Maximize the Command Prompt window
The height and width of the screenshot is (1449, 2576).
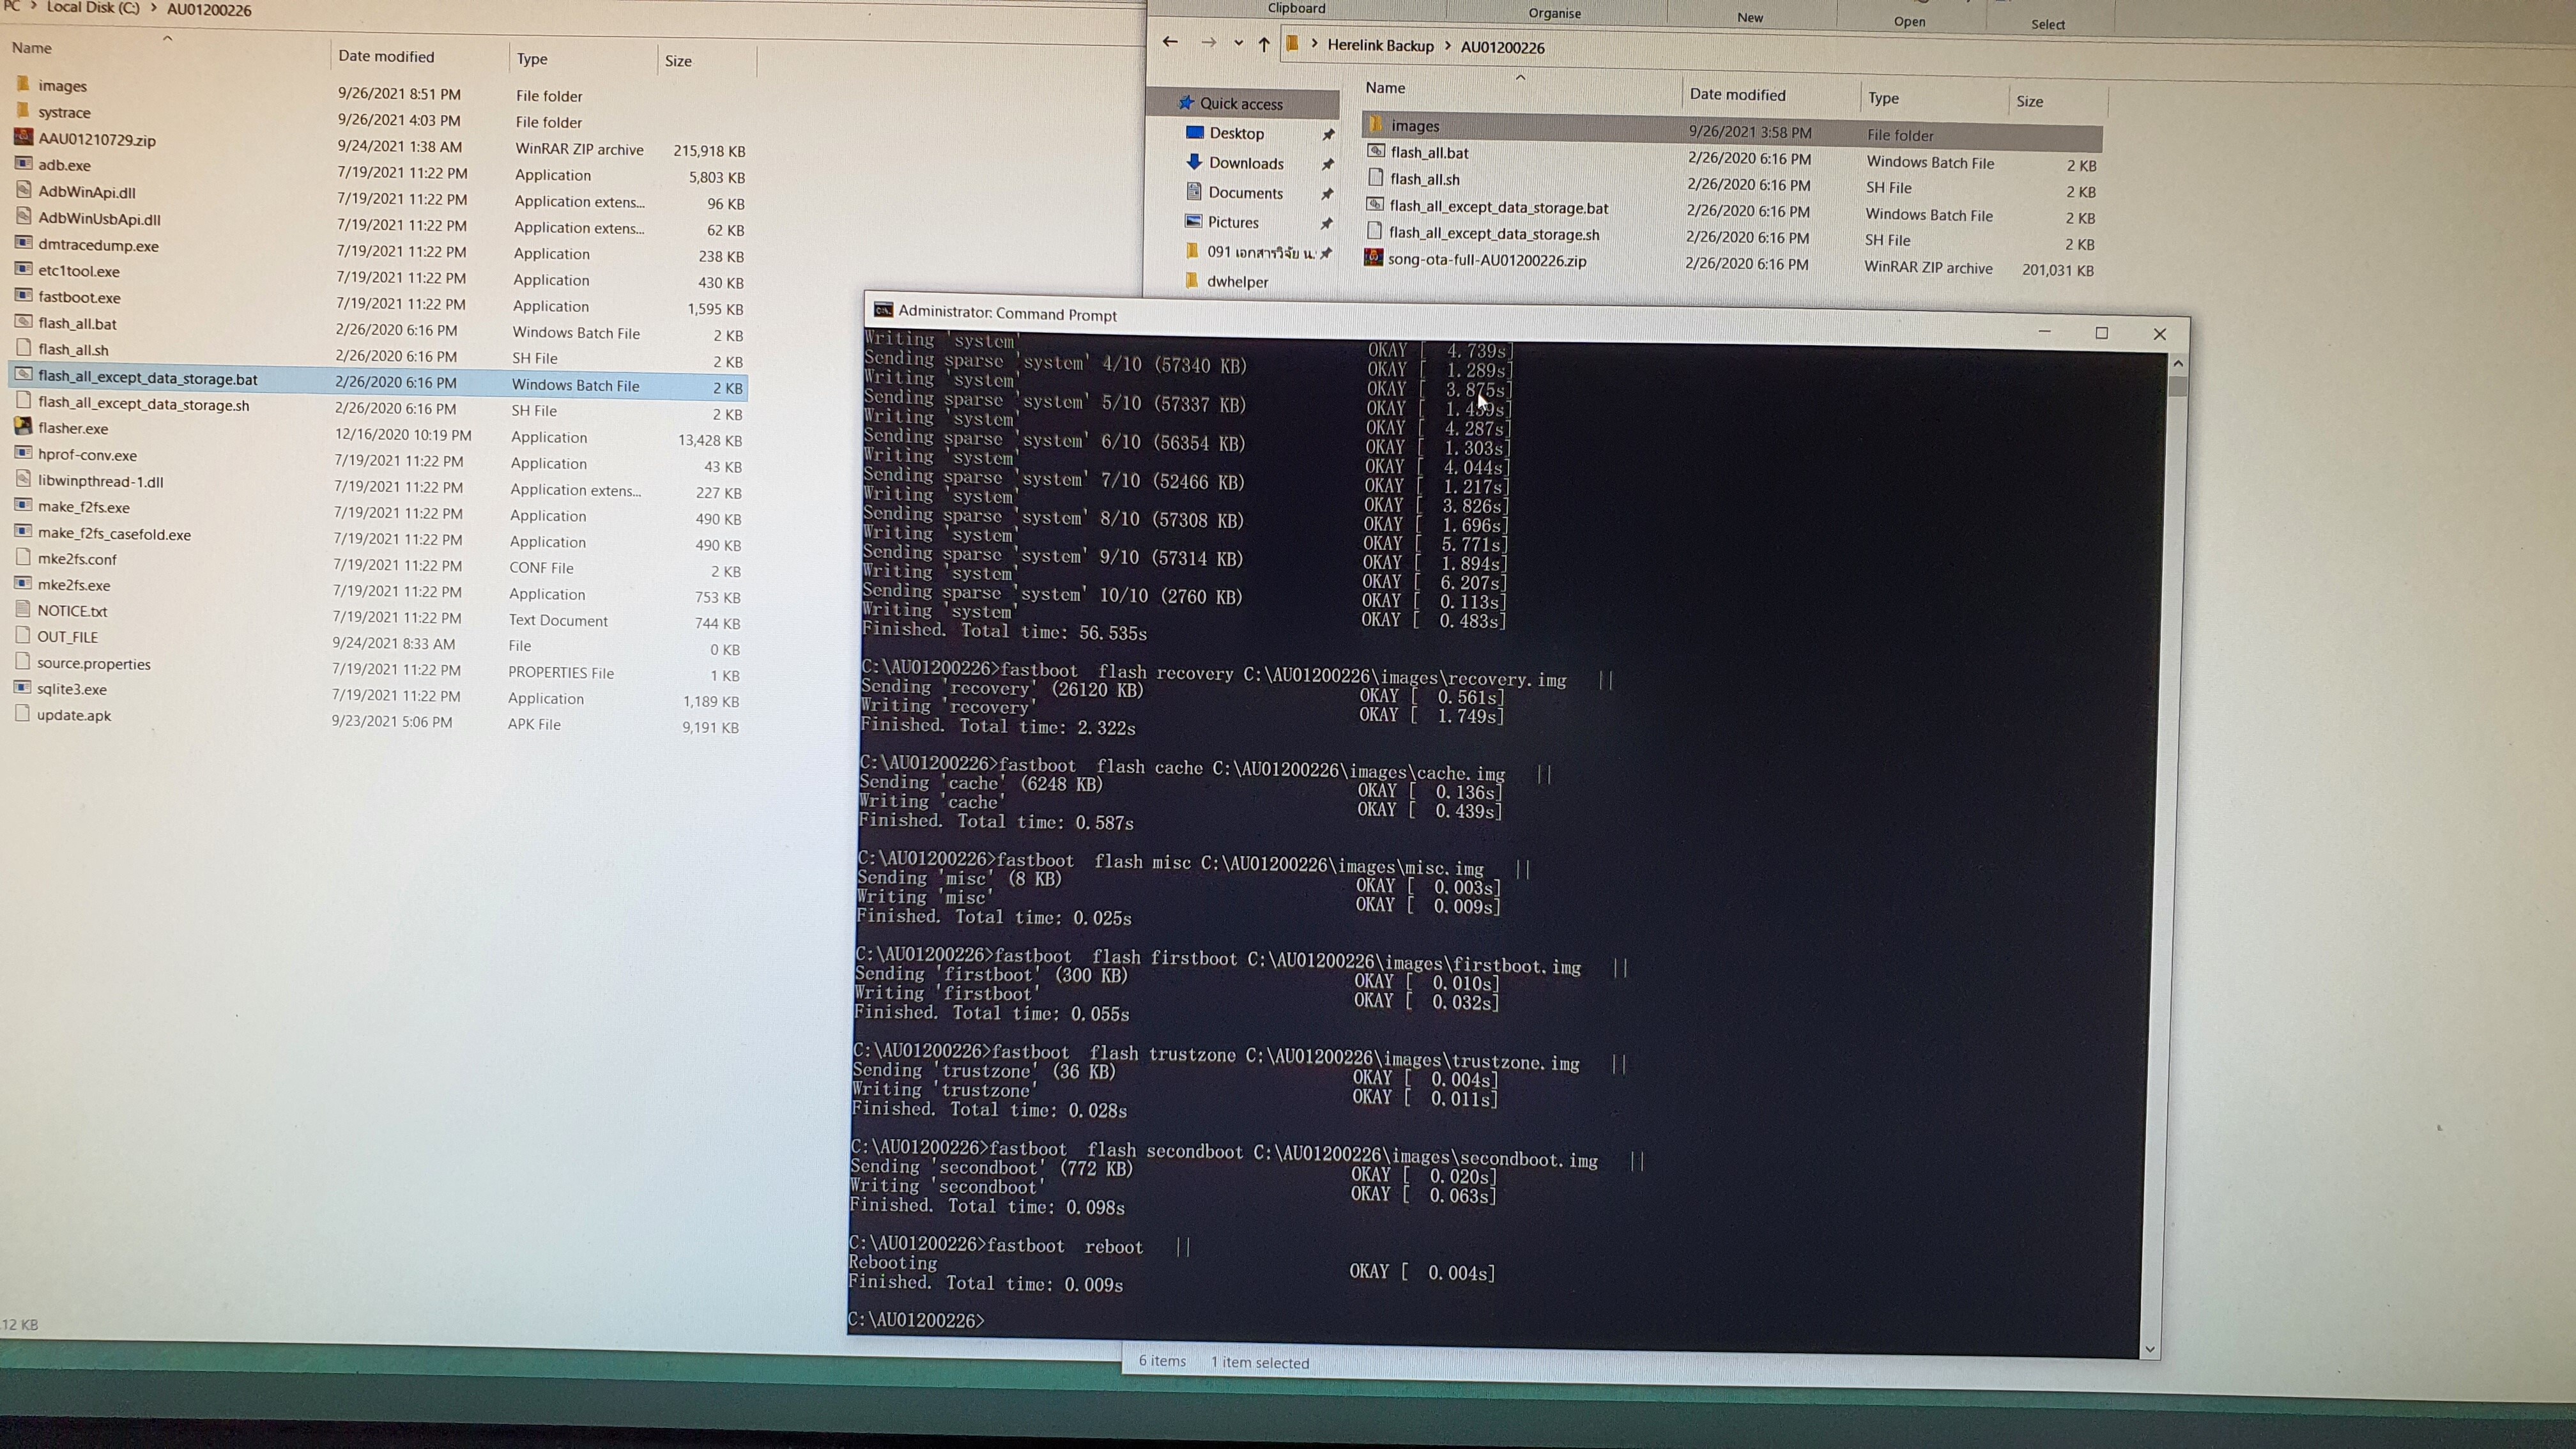tap(2101, 333)
